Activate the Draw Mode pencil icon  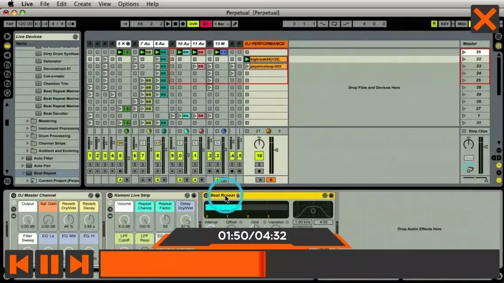pos(235,24)
